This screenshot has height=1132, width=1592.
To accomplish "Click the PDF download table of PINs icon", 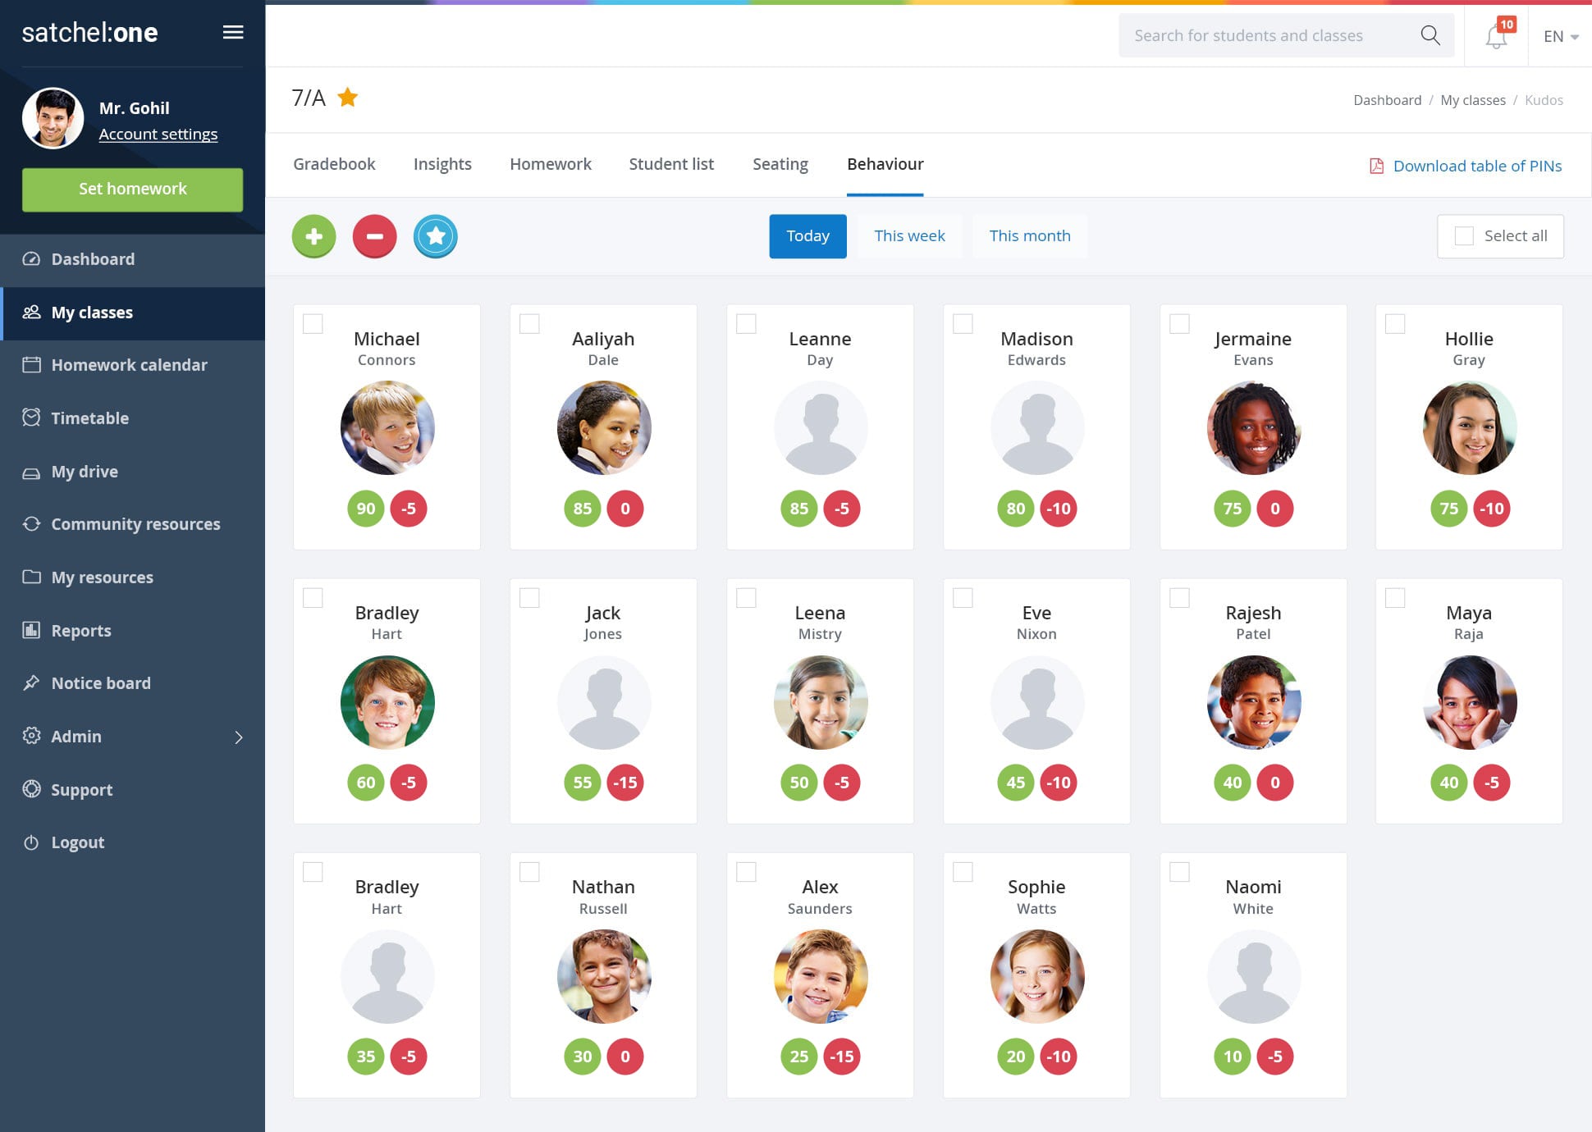I will [x=1374, y=164].
